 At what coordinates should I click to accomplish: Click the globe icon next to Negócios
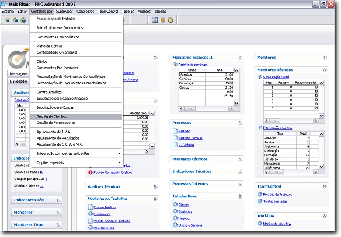pyautogui.click(x=175, y=218)
